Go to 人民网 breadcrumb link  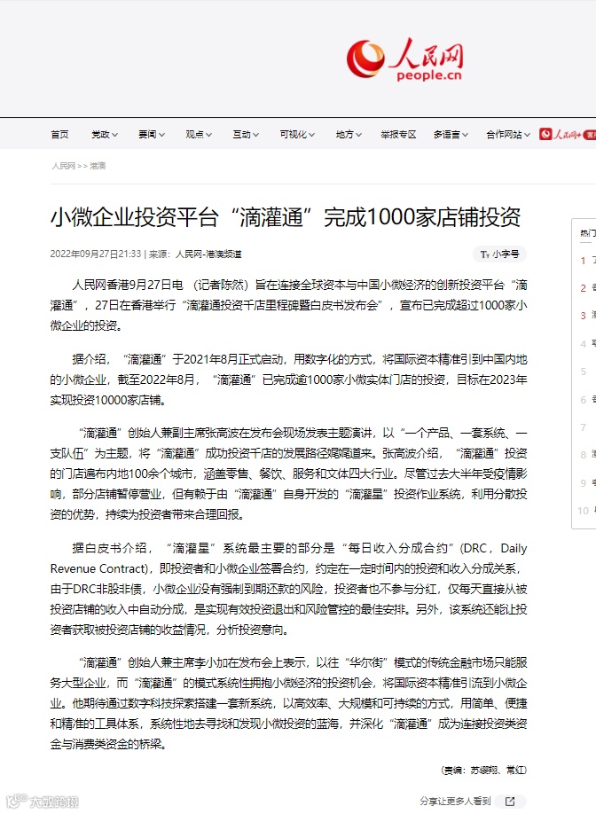63,166
